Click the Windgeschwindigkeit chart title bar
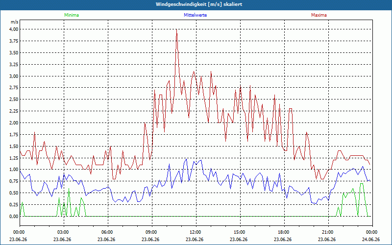The height and width of the screenshot is (245, 392). (x=196, y=4)
